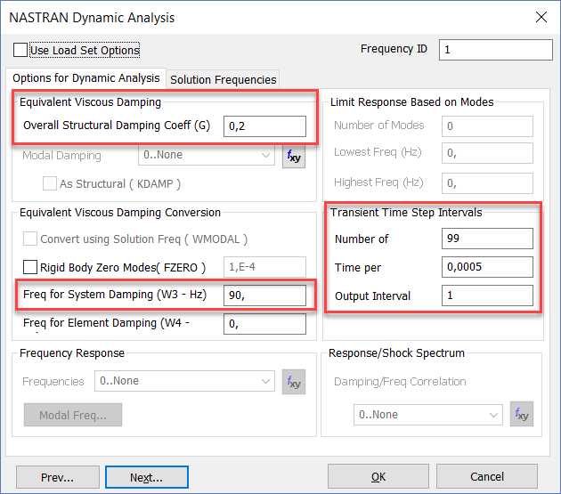Click the FZERO value field showing 1,E-4
561x494 pixels.
point(264,267)
